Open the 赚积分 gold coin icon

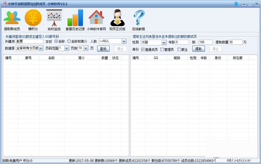[33, 18]
